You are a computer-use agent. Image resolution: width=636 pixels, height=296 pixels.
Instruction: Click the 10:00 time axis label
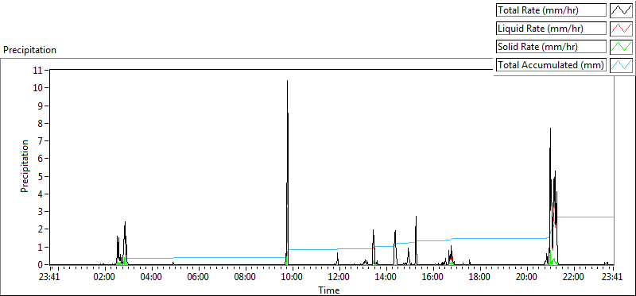293,278
